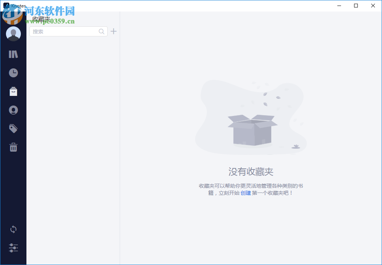Open the library bookshelf view
Image resolution: width=382 pixels, height=265 pixels.
tap(13, 54)
